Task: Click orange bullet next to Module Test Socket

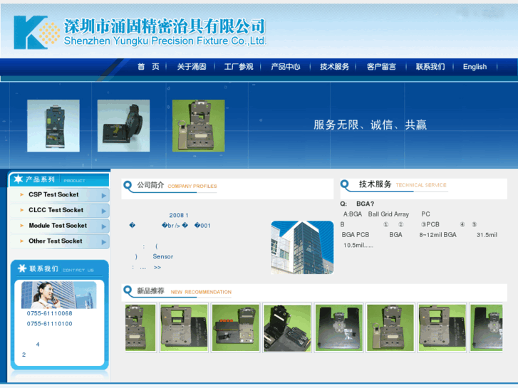Action: point(22,226)
